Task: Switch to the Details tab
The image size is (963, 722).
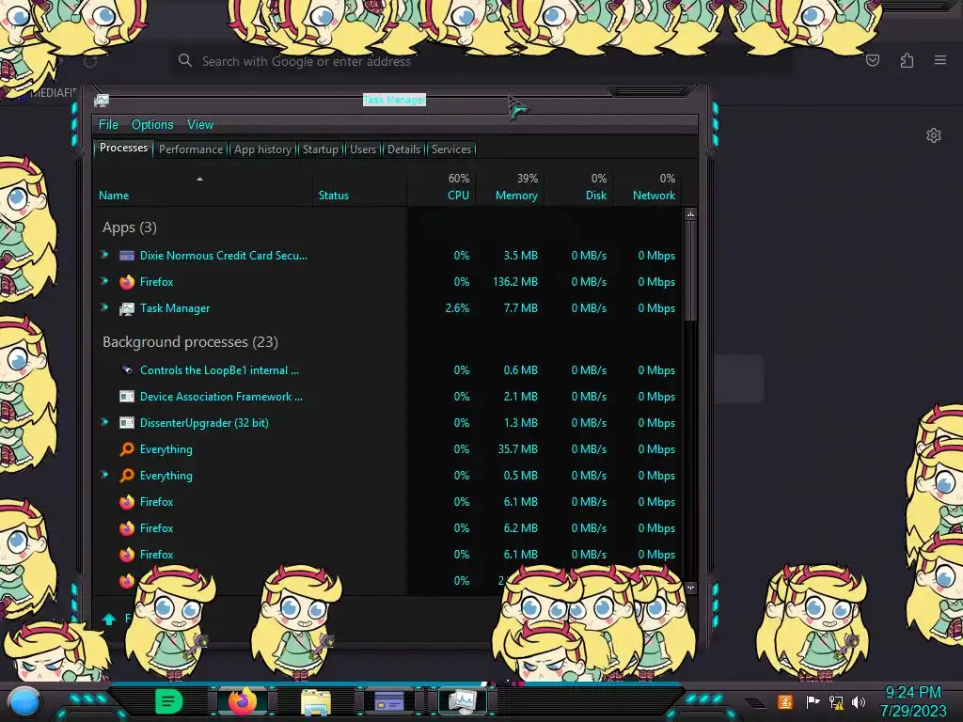Action: coord(403,149)
